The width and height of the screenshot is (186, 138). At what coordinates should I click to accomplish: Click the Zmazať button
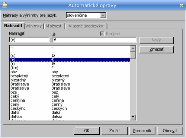point(156,49)
